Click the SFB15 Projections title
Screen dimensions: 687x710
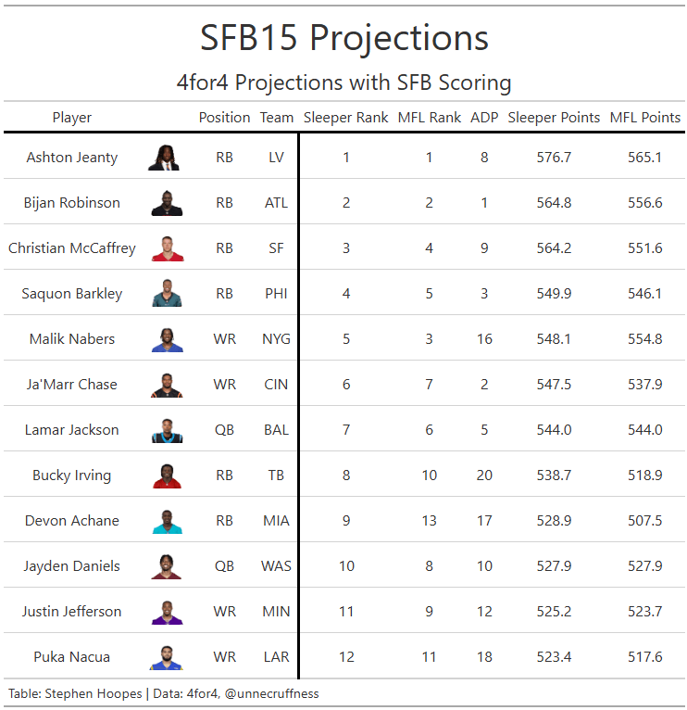(x=344, y=38)
